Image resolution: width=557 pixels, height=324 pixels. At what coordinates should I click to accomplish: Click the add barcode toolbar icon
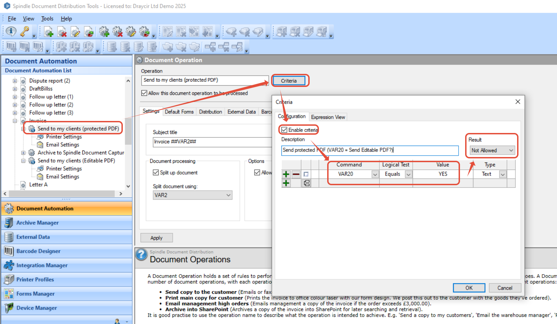[11, 47]
